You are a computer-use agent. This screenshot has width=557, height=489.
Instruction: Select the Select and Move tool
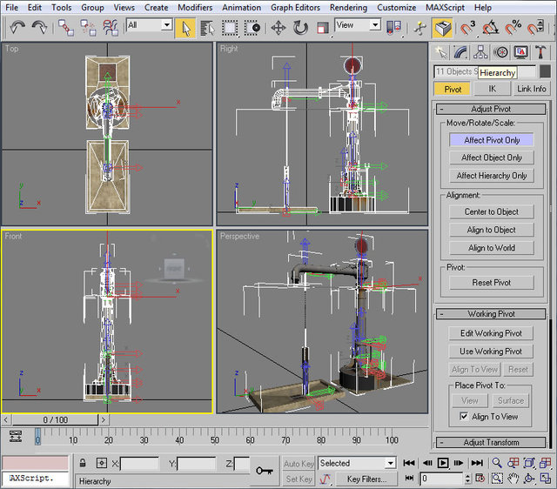pos(278,27)
